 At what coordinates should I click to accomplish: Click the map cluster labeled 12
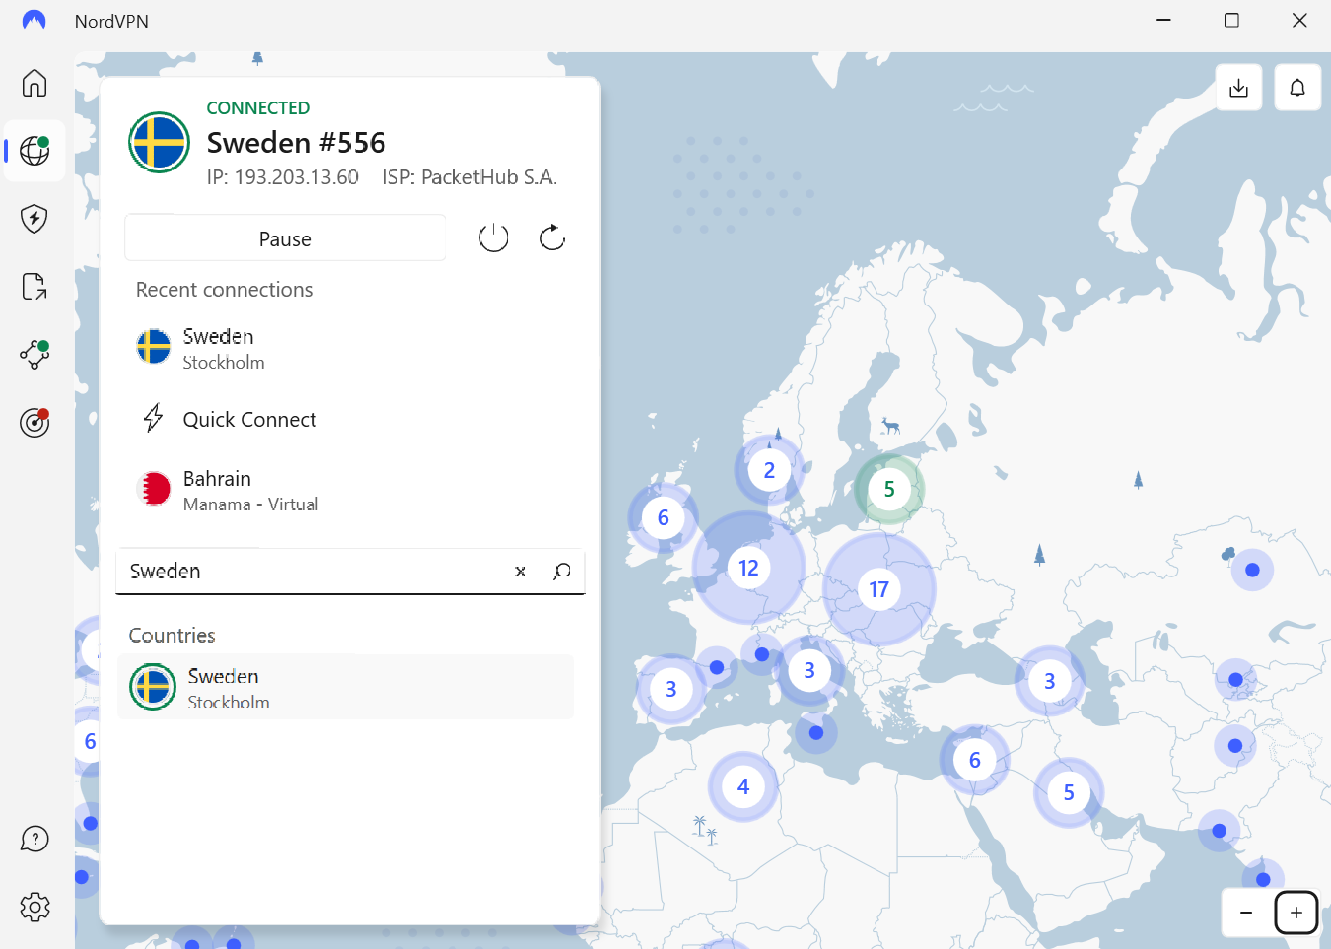click(x=748, y=568)
